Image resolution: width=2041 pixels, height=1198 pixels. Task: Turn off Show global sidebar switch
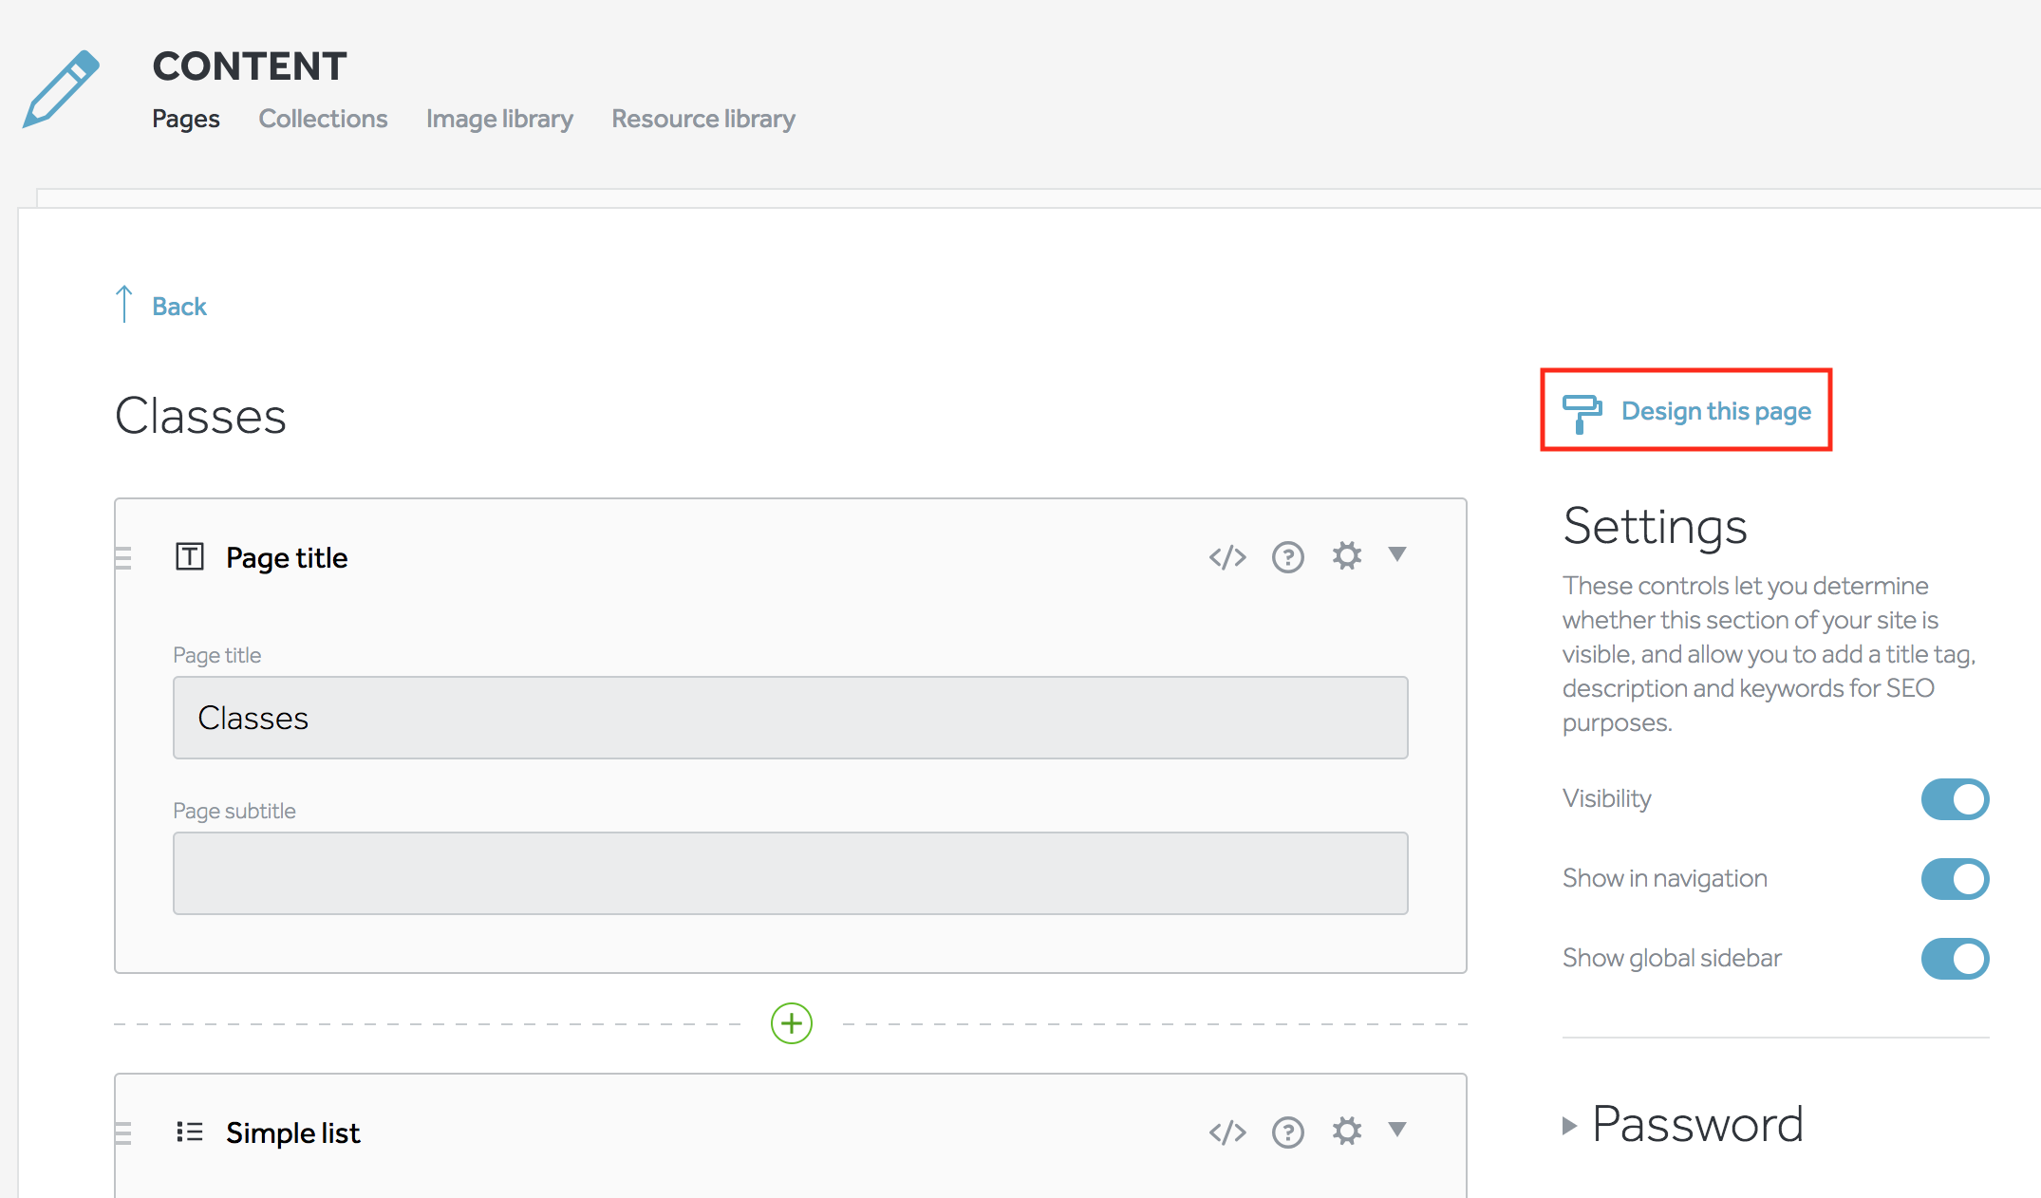pos(1954,959)
